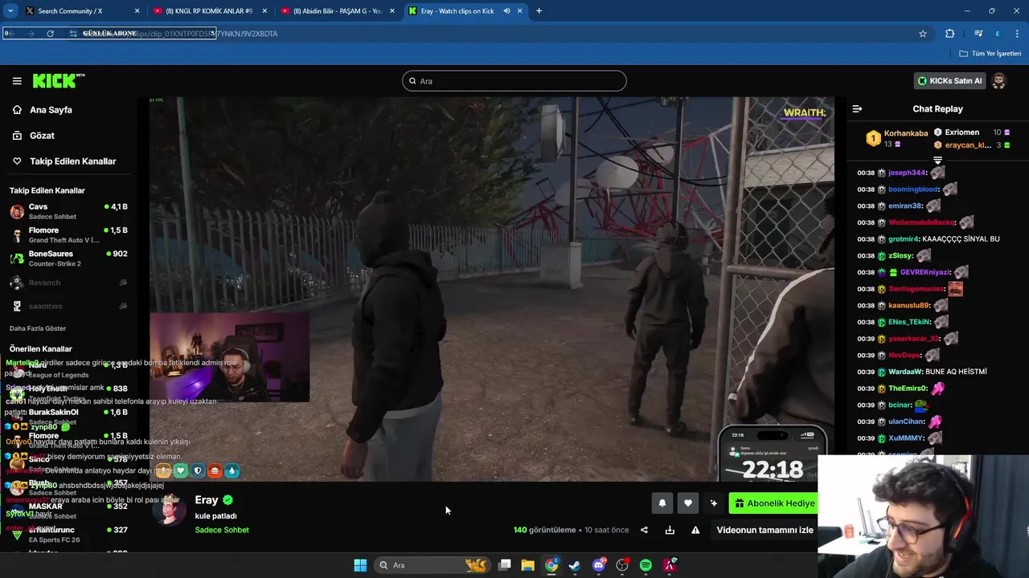Open Eray's channel name link

point(207,500)
